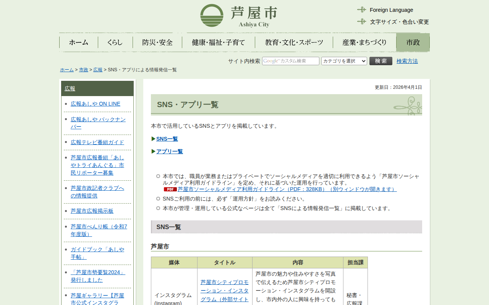This screenshot has width=489, height=305.
Task: Jump to アプリ一覧 anchor link
Action: click(169, 151)
